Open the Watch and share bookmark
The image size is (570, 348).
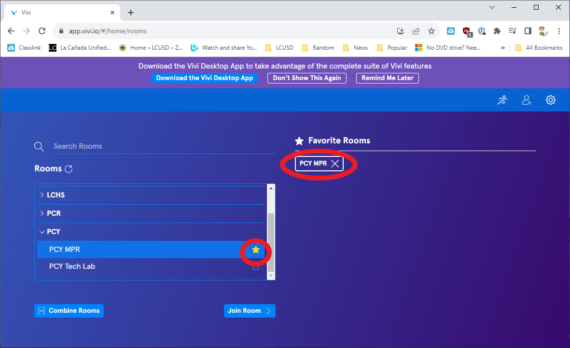[x=224, y=48]
